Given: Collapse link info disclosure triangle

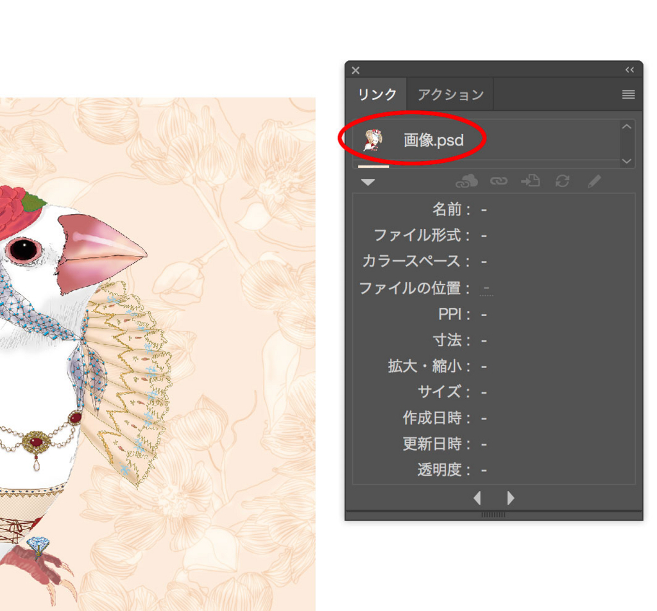Looking at the screenshot, I should pos(368,182).
